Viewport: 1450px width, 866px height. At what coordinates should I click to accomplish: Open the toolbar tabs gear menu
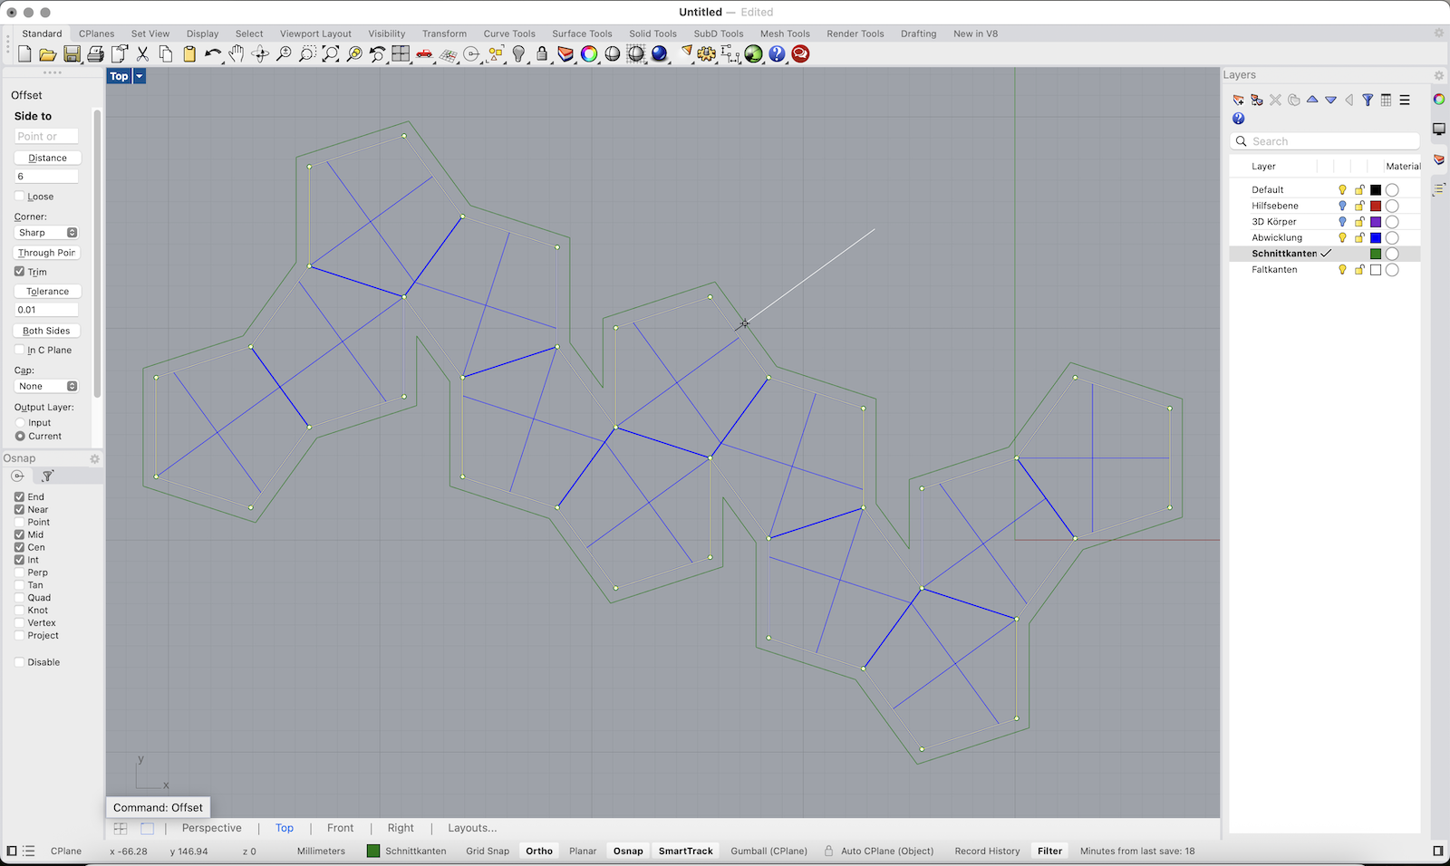point(1438,34)
